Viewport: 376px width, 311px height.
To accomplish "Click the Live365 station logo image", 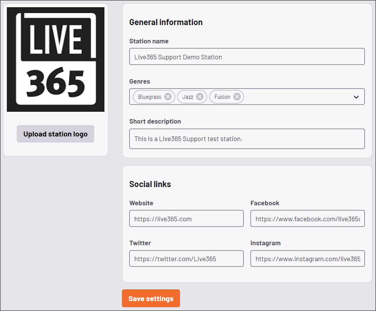I will 55,60.
